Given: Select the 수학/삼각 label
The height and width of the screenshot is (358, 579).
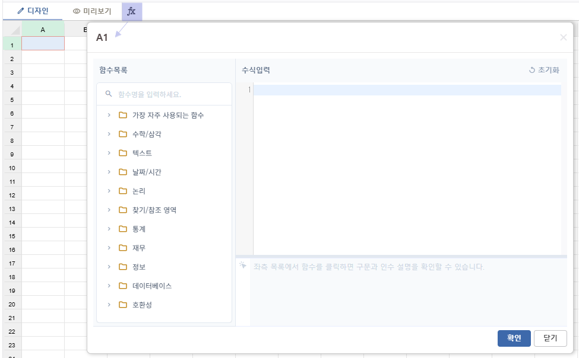Looking at the screenshot, I should [147, 134].
